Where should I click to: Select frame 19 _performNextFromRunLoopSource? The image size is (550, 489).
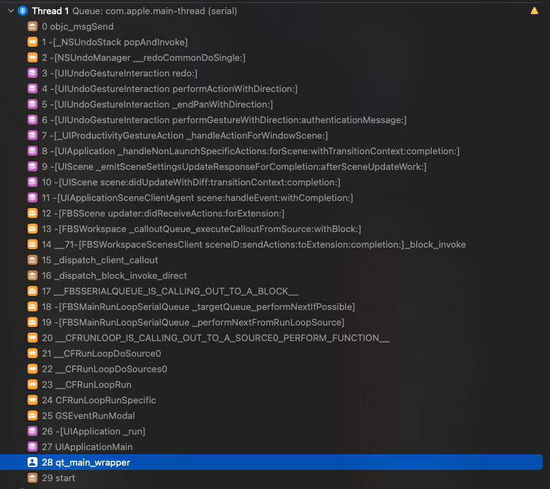(193, 323)
